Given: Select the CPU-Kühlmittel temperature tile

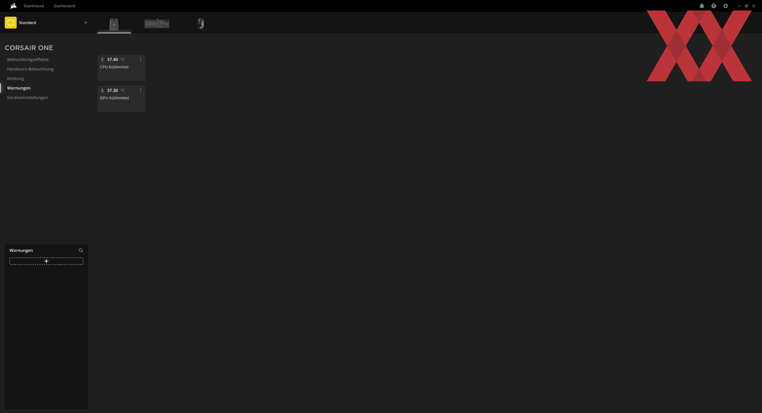Looking at the screenshot, I should [x=121, y=68].
